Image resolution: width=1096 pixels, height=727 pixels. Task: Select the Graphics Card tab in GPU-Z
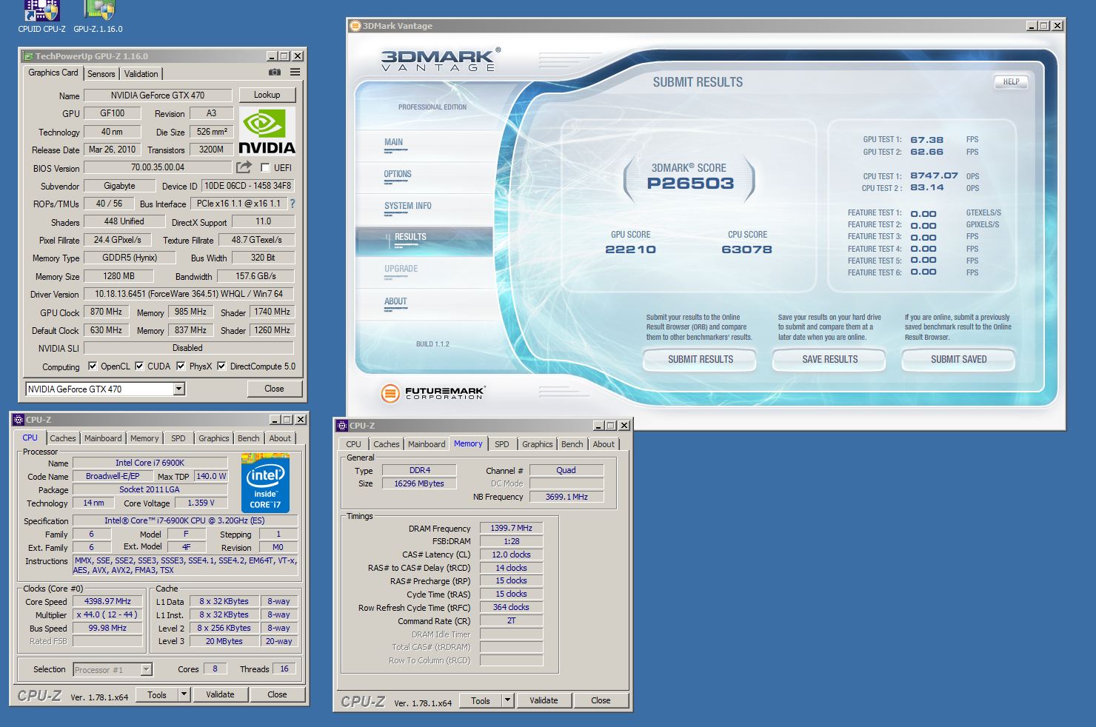(x=53, y=73)
